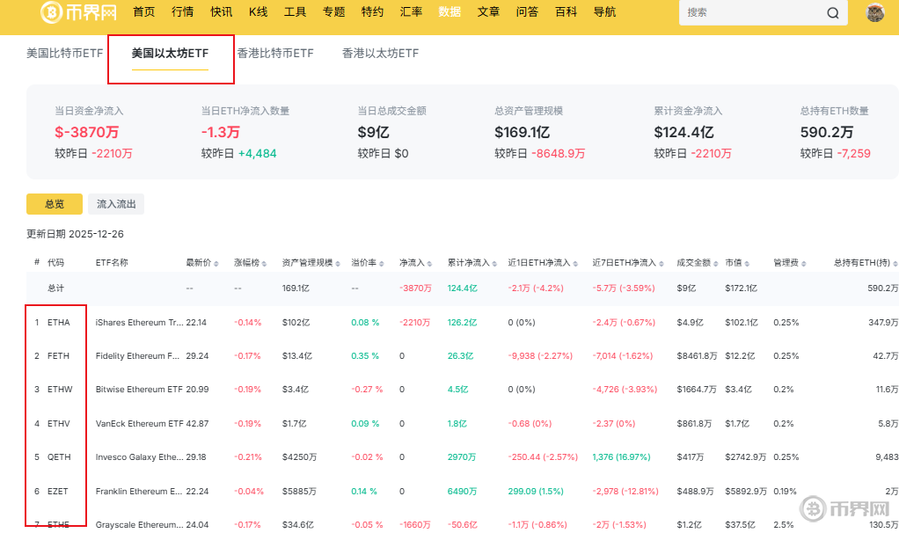The image size is (899, 533).
Task: Click the search magnifier icon
Action: click(x=832, y=12)
